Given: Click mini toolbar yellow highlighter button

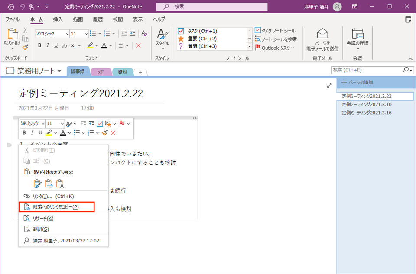Looking at the screenshot, I should [49, 133].
